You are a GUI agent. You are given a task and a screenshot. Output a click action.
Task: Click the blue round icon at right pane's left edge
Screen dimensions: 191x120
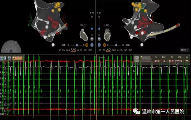[x=99, y=45]
